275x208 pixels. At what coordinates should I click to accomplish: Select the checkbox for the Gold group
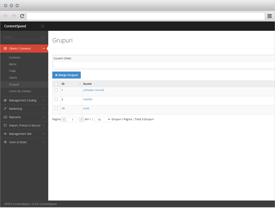tap(56, 109)
